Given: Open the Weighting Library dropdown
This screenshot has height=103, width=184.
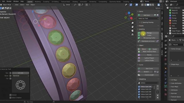Looking at the screenshot, I should (148, 83).
